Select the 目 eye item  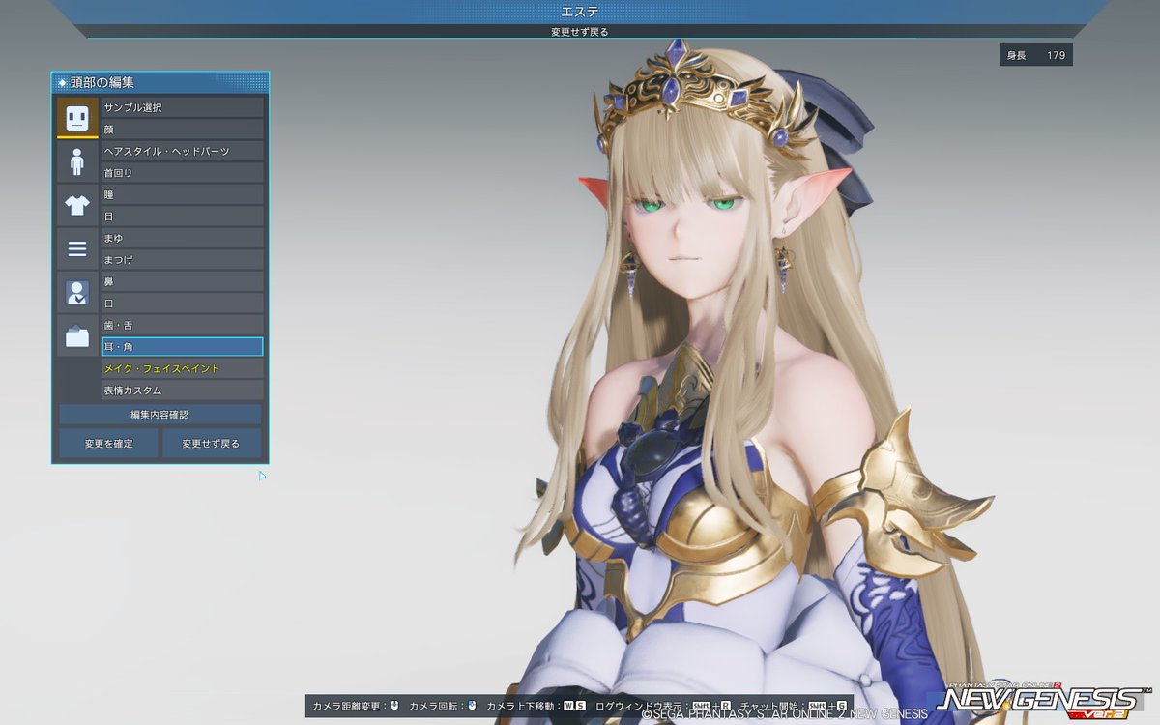point(183,216)
